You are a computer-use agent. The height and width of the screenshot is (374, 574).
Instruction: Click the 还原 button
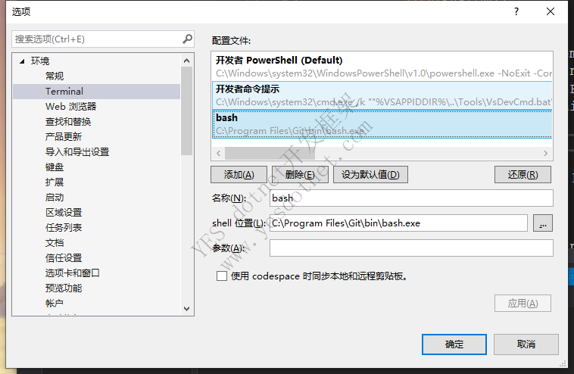point(522,174)
